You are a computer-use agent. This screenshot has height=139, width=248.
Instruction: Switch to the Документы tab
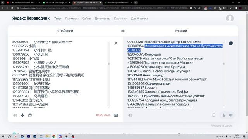tap(102, 19)
